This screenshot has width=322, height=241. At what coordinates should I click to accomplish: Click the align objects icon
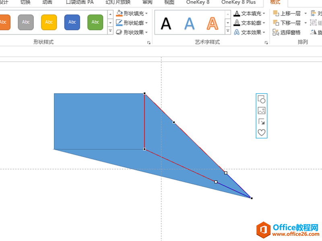click(314, 14)
